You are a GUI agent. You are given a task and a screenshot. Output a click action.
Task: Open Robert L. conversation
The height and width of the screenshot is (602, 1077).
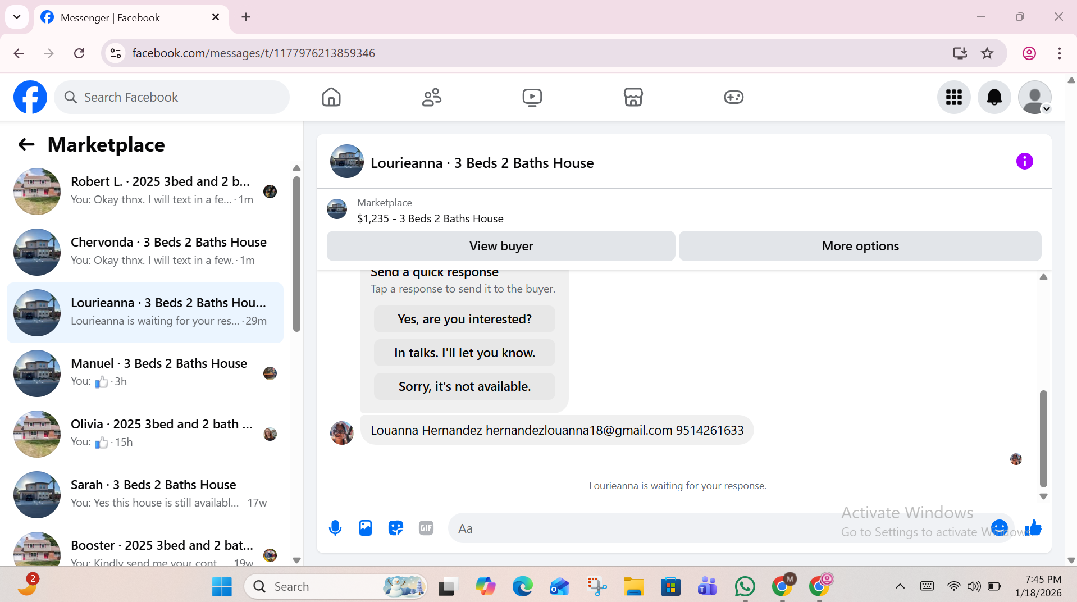(x=145, y=191)
